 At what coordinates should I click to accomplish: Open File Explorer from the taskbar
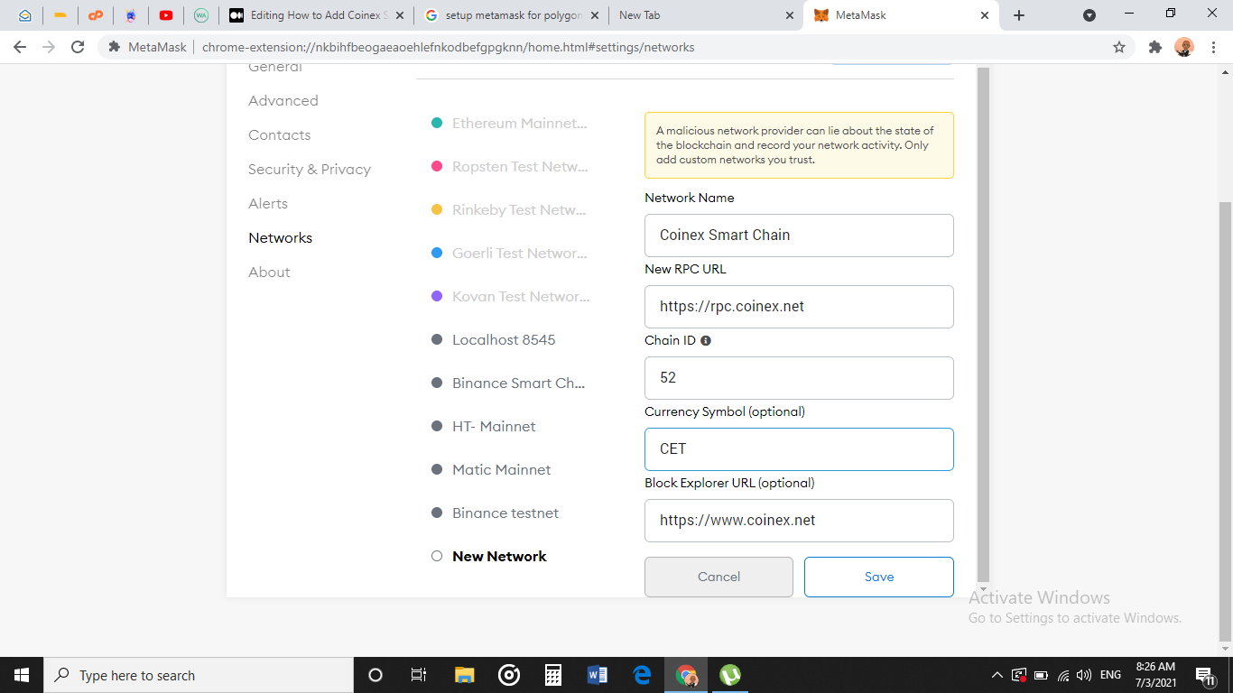click(x=464, y=675)
